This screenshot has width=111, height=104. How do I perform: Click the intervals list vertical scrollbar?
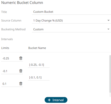click(110, 74)
